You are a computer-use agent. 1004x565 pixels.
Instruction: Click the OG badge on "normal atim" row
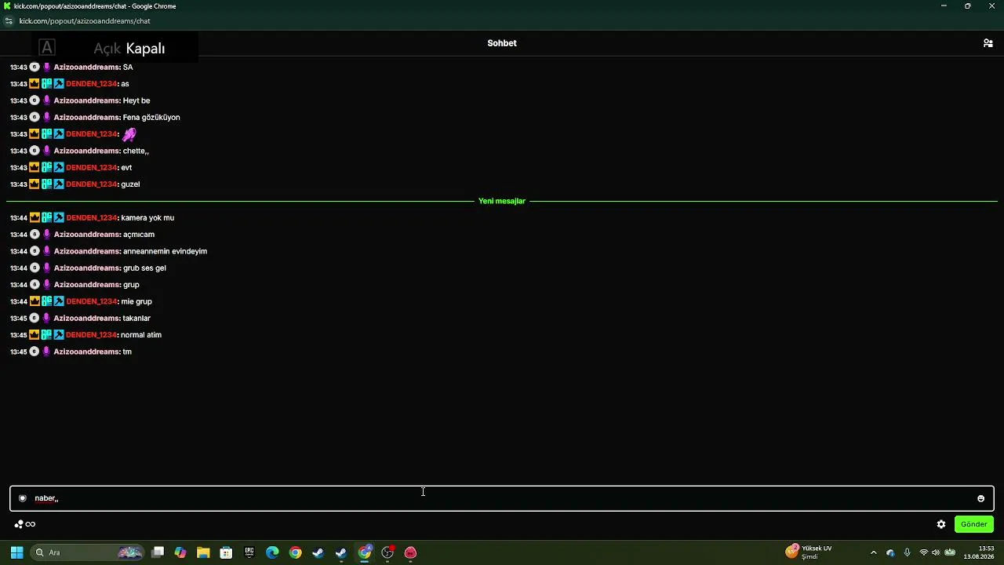point(47,335)
